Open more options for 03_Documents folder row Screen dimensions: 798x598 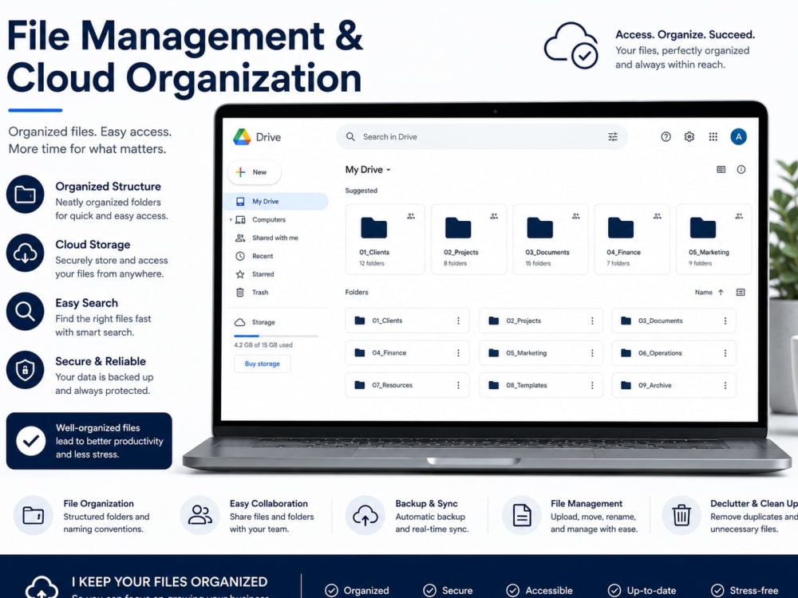pos(725,321)
